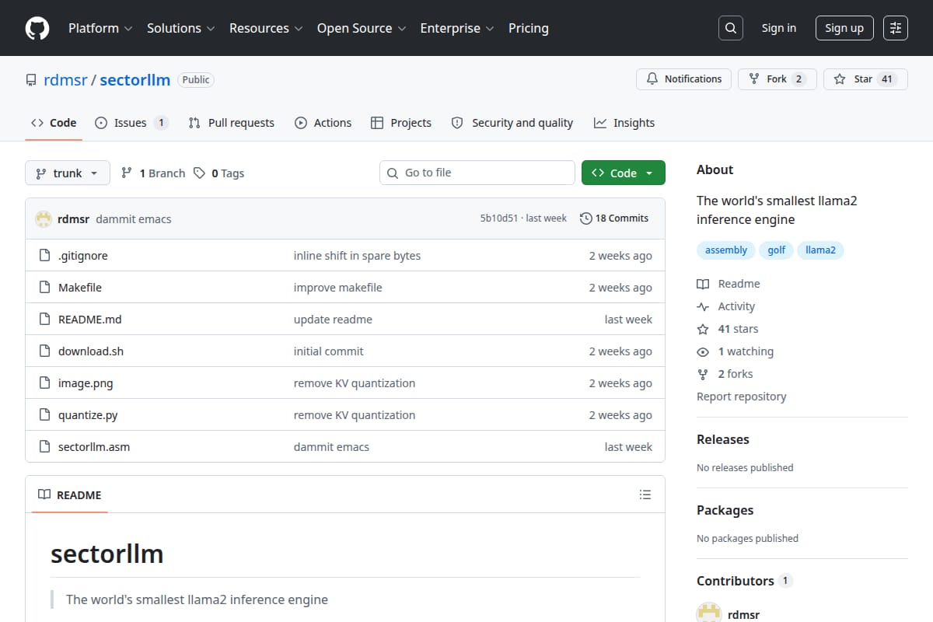
Task: Open the rdmsr owner link in breadcrumb
Action: point(65,80)
